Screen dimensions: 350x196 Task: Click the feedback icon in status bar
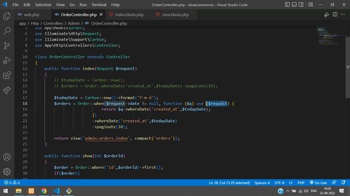334,183
